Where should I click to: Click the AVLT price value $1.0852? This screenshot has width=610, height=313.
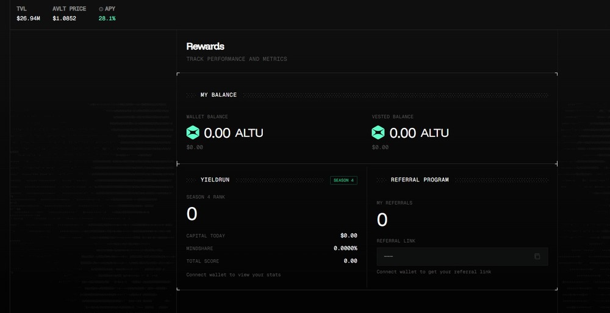point(65,18)
